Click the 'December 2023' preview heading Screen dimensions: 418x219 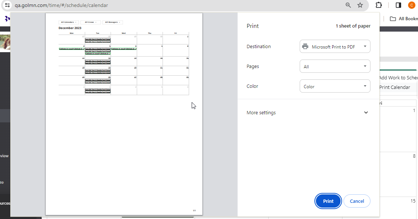pos(70,28)
